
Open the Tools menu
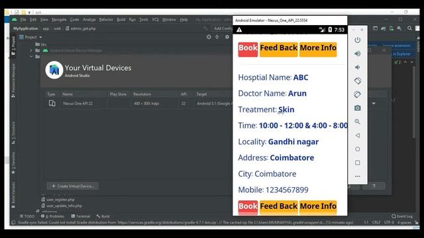[144, 20]
